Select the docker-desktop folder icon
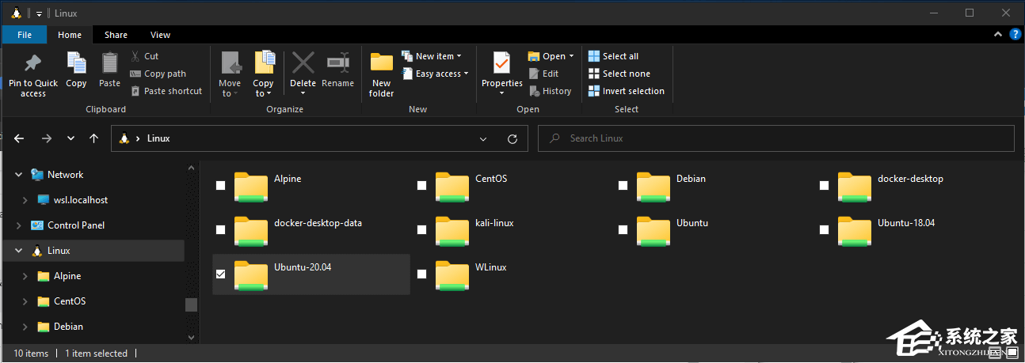Viewport: 1025px width, 363px height. click(x=854, y=187)
